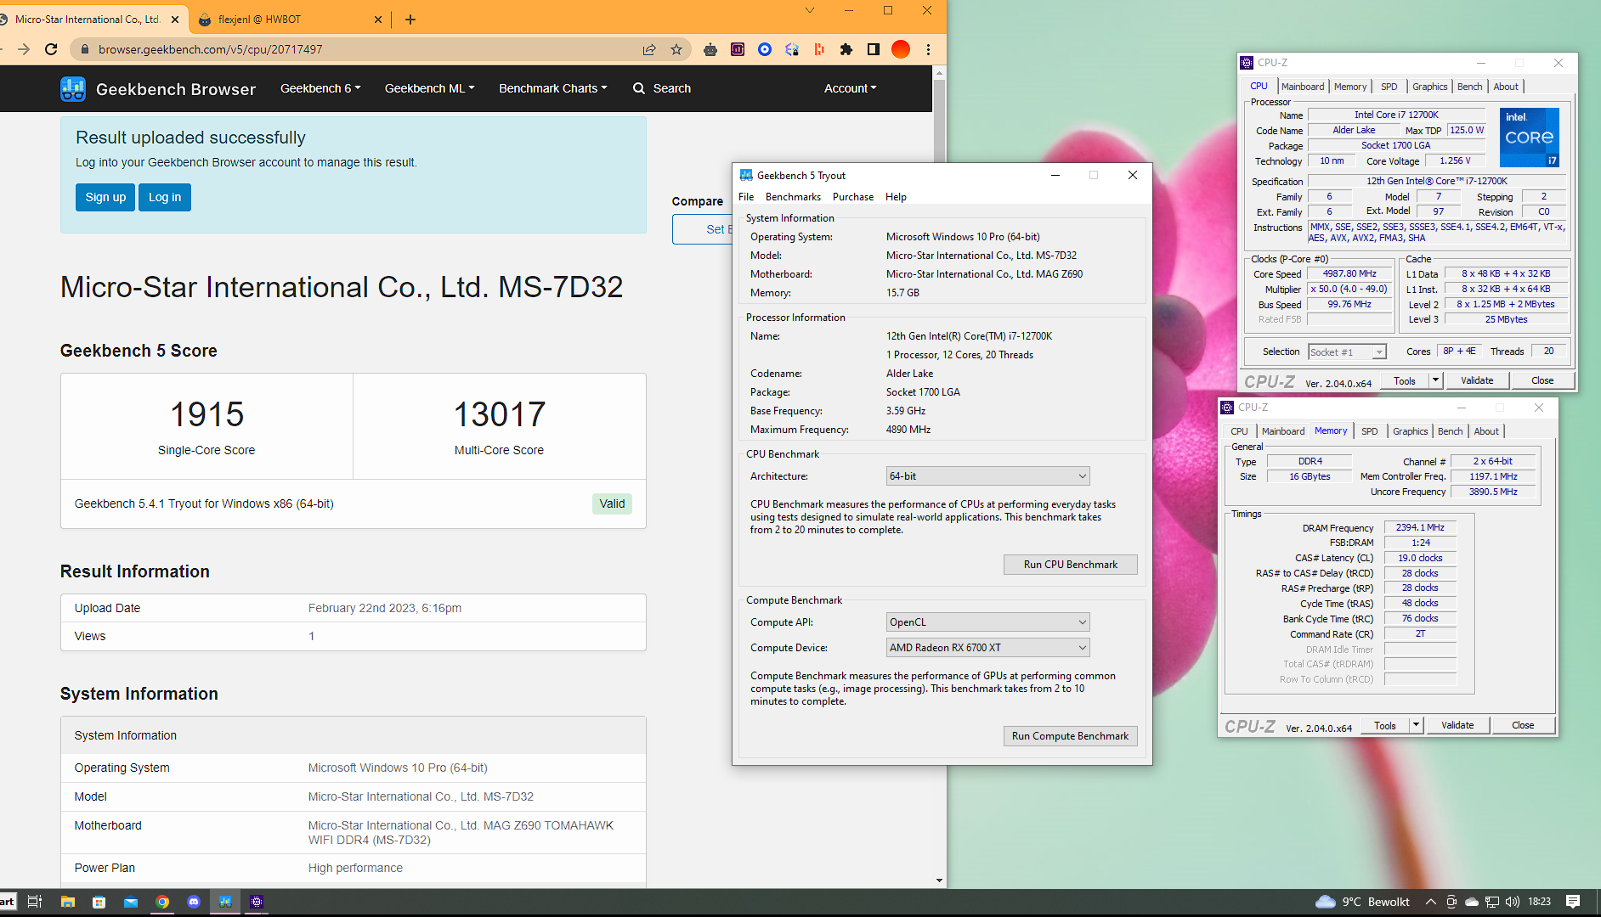Screen dimensions: 1601x917
Task: Open the purple chart extension icon
Action: 738,49
